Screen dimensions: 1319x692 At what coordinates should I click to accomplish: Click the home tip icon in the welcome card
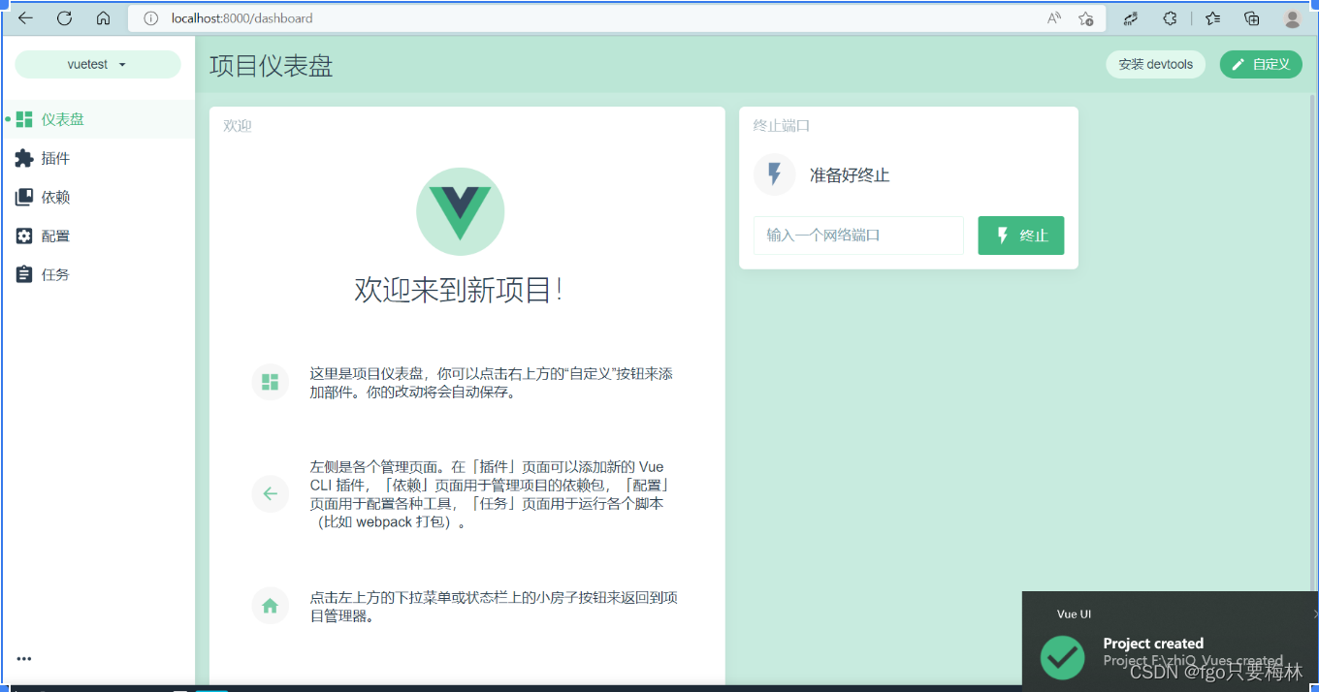pyautogui.click(x=271, y=606)
